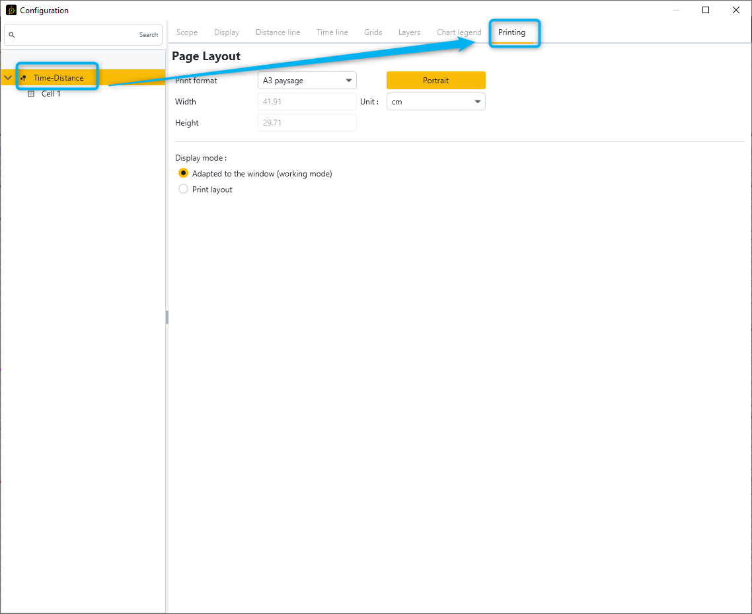Screen dimensions: 752x614
Task: Switch to the Chart legend tab
Action: pyautogui.click(x=459, y=32)
